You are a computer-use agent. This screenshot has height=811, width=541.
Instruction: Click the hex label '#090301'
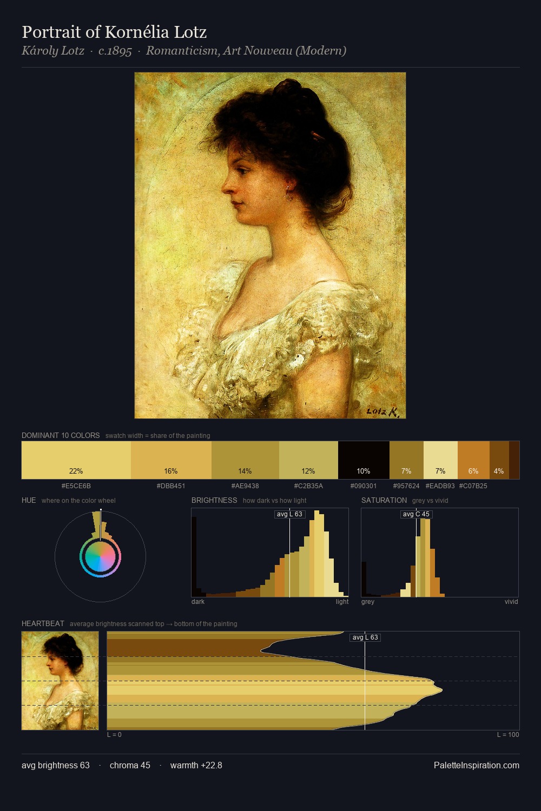(364, 486)
